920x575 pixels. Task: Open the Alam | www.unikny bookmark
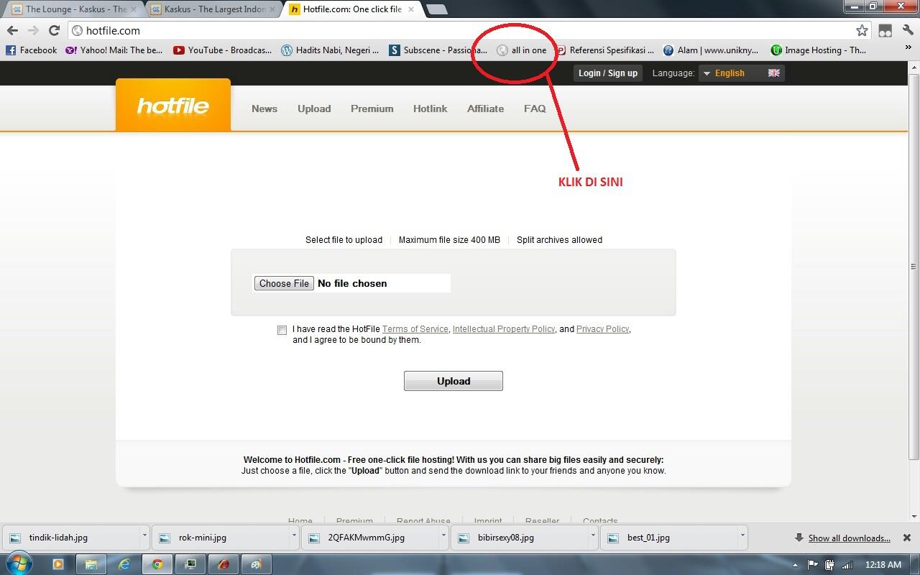pos(711,50)
